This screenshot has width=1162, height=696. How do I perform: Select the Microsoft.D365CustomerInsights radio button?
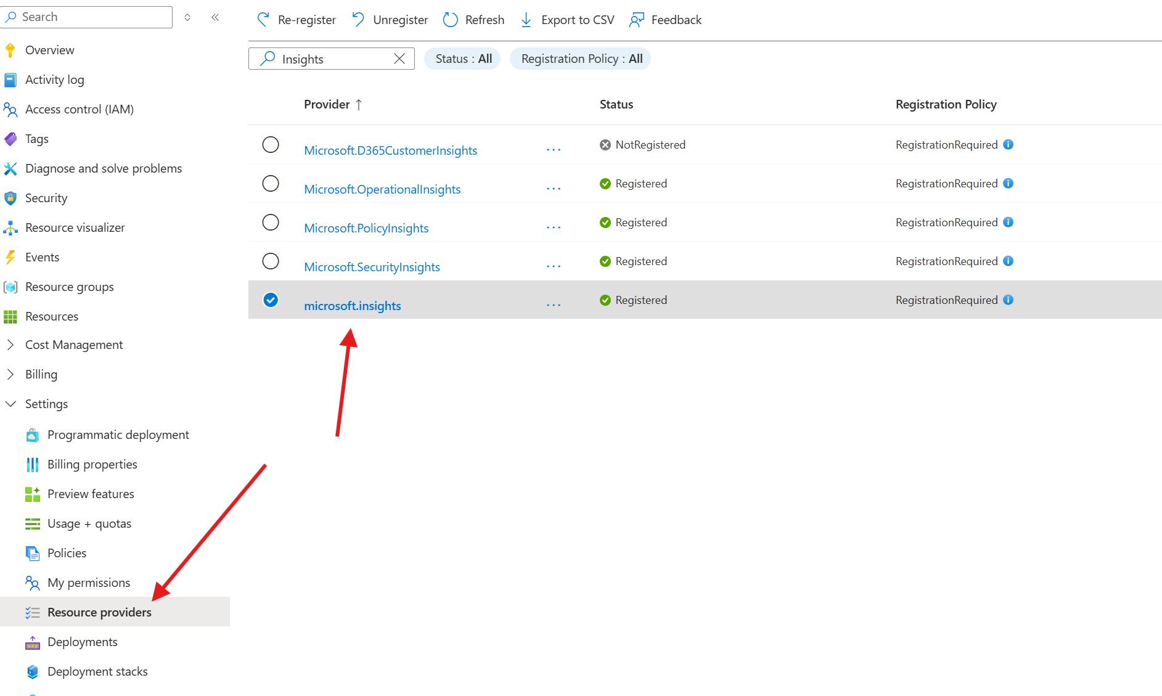click(x=271, y=144)
